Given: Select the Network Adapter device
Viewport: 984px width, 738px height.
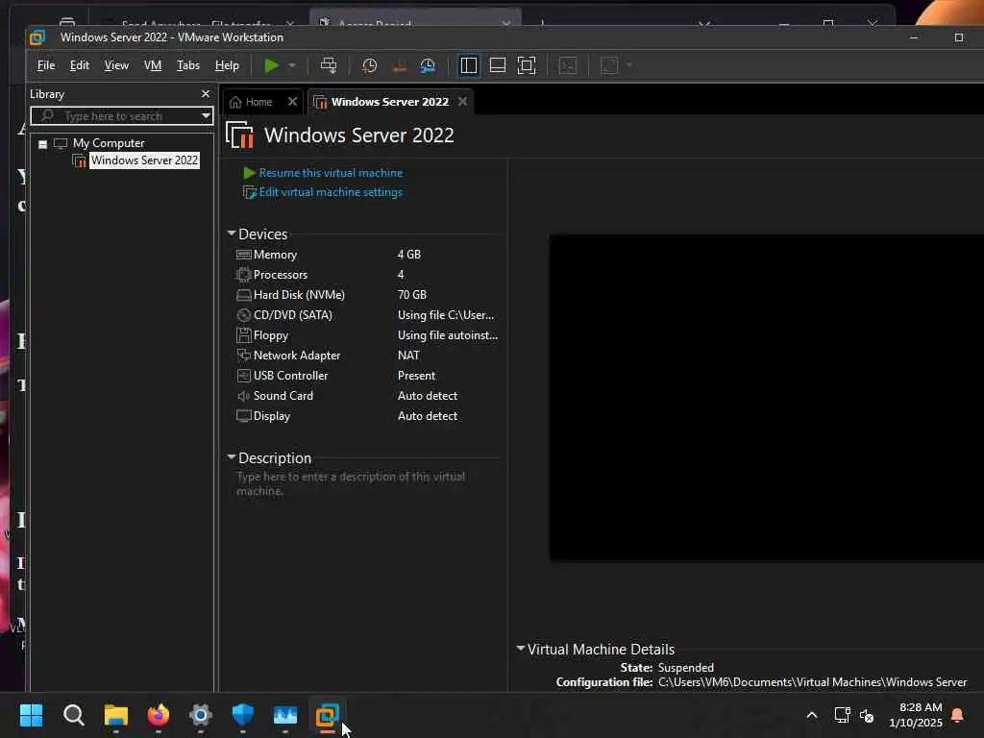Looking at the screenshot, I should pyautogui.click(x=367, y=356).
